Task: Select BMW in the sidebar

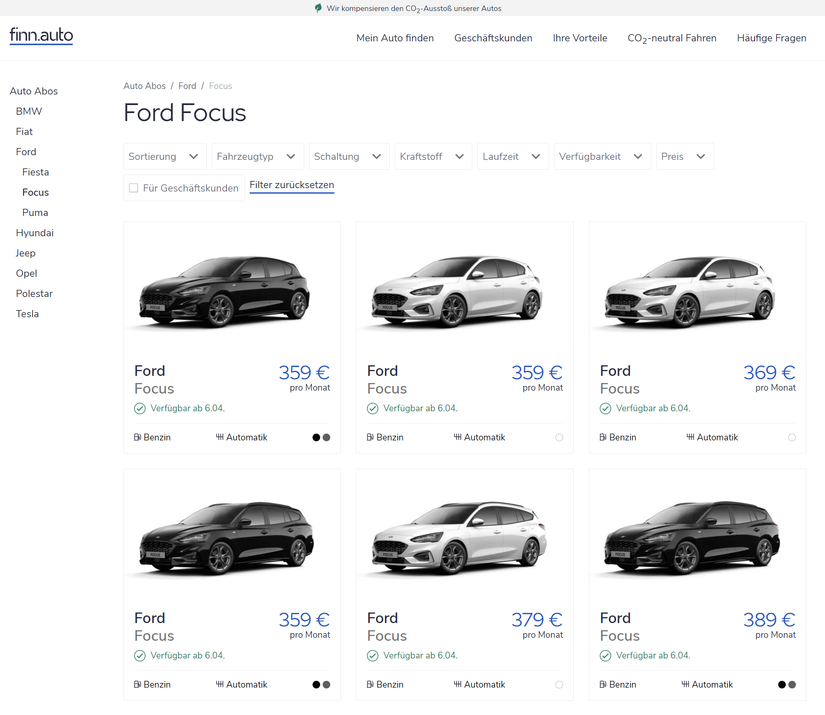Action: (x=29, y=111)
